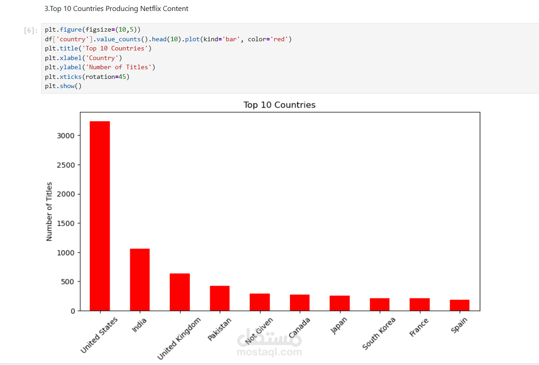This screenshot has height=365, width=539.
Task: Click the plt.xticks rotation line
Action: pyautogui.click(x=87, y=77)
